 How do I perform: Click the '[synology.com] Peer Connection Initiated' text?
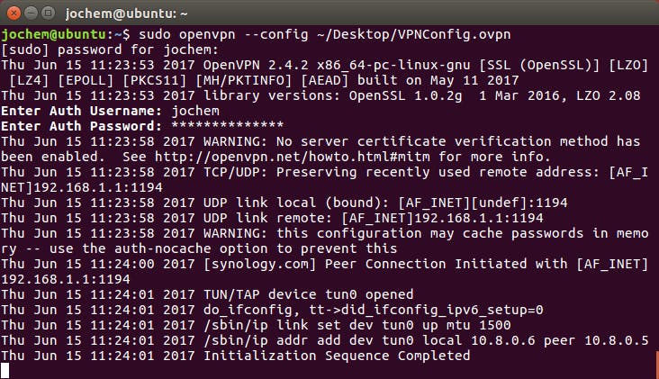(360, 264)
